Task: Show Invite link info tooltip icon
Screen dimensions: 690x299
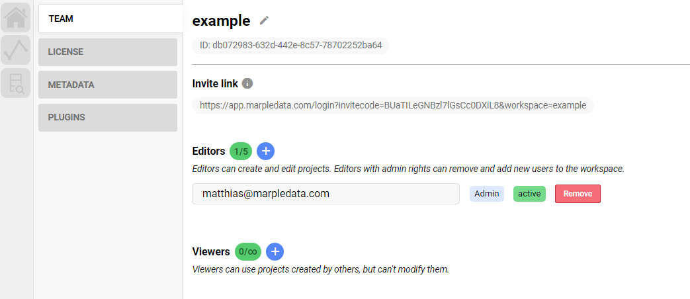Action: pos(247,83)
